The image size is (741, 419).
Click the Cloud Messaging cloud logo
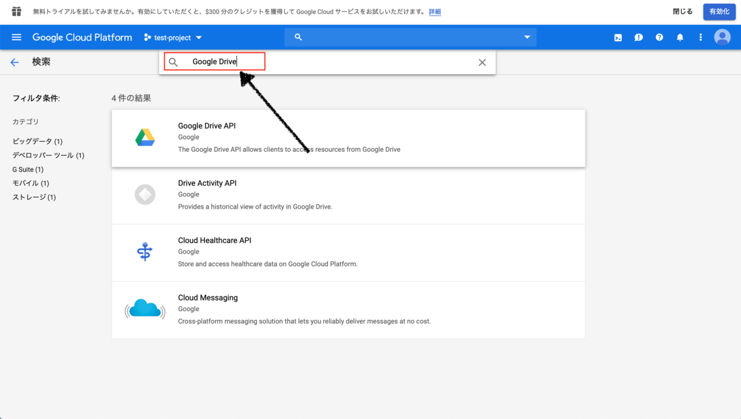tap(145, 309)
